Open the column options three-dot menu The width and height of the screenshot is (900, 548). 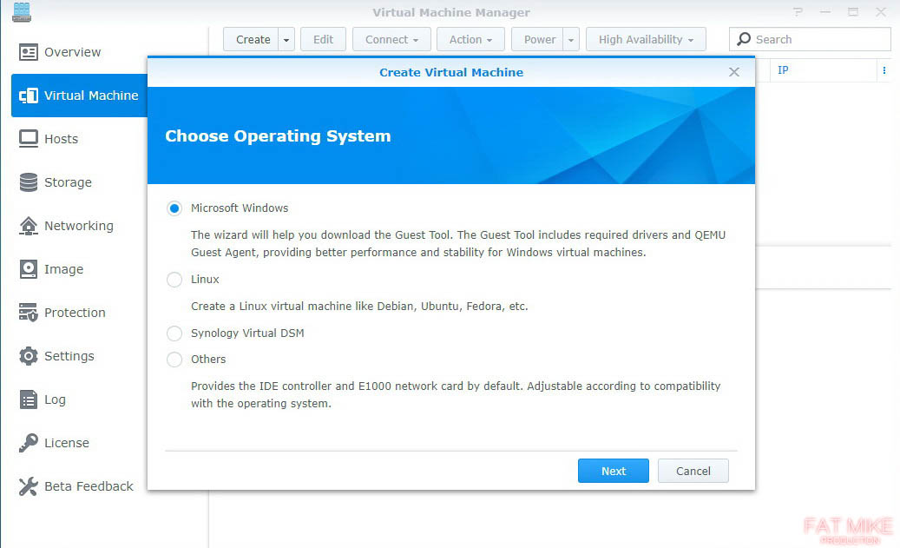884,70
